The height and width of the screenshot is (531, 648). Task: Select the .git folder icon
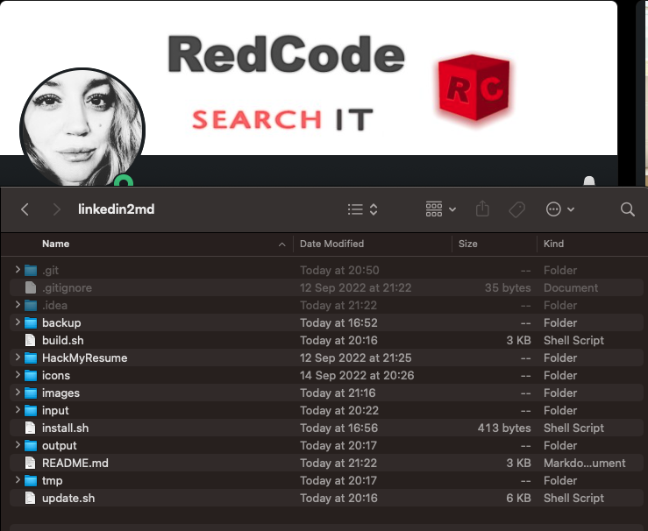31,271
